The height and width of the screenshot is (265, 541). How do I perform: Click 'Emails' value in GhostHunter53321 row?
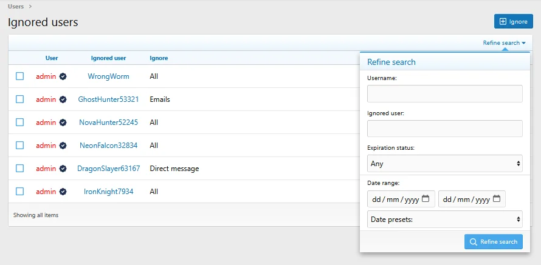(x=160, y=99)
